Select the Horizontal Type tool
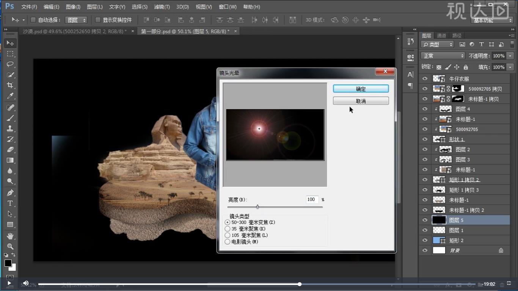 click(10, 203)
